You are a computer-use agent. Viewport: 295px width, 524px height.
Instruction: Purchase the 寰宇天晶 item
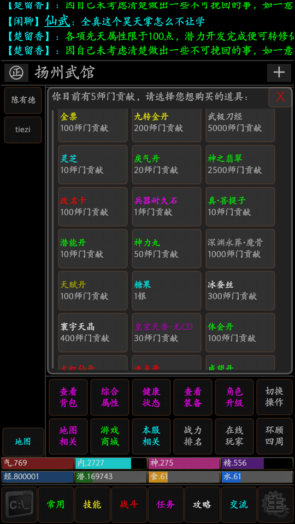(93, 332)
